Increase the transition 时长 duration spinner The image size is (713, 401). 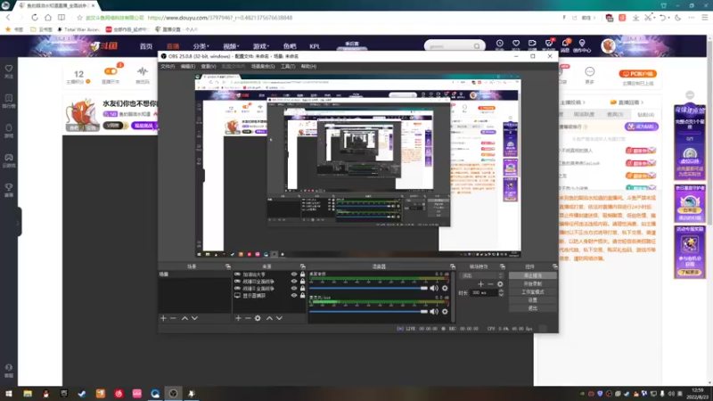tap(501, 291)
